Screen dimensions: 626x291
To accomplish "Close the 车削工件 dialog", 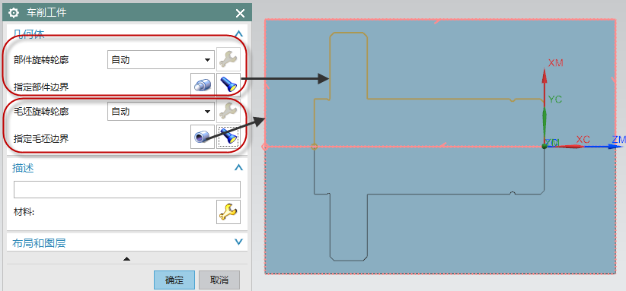I will [240, 14].
